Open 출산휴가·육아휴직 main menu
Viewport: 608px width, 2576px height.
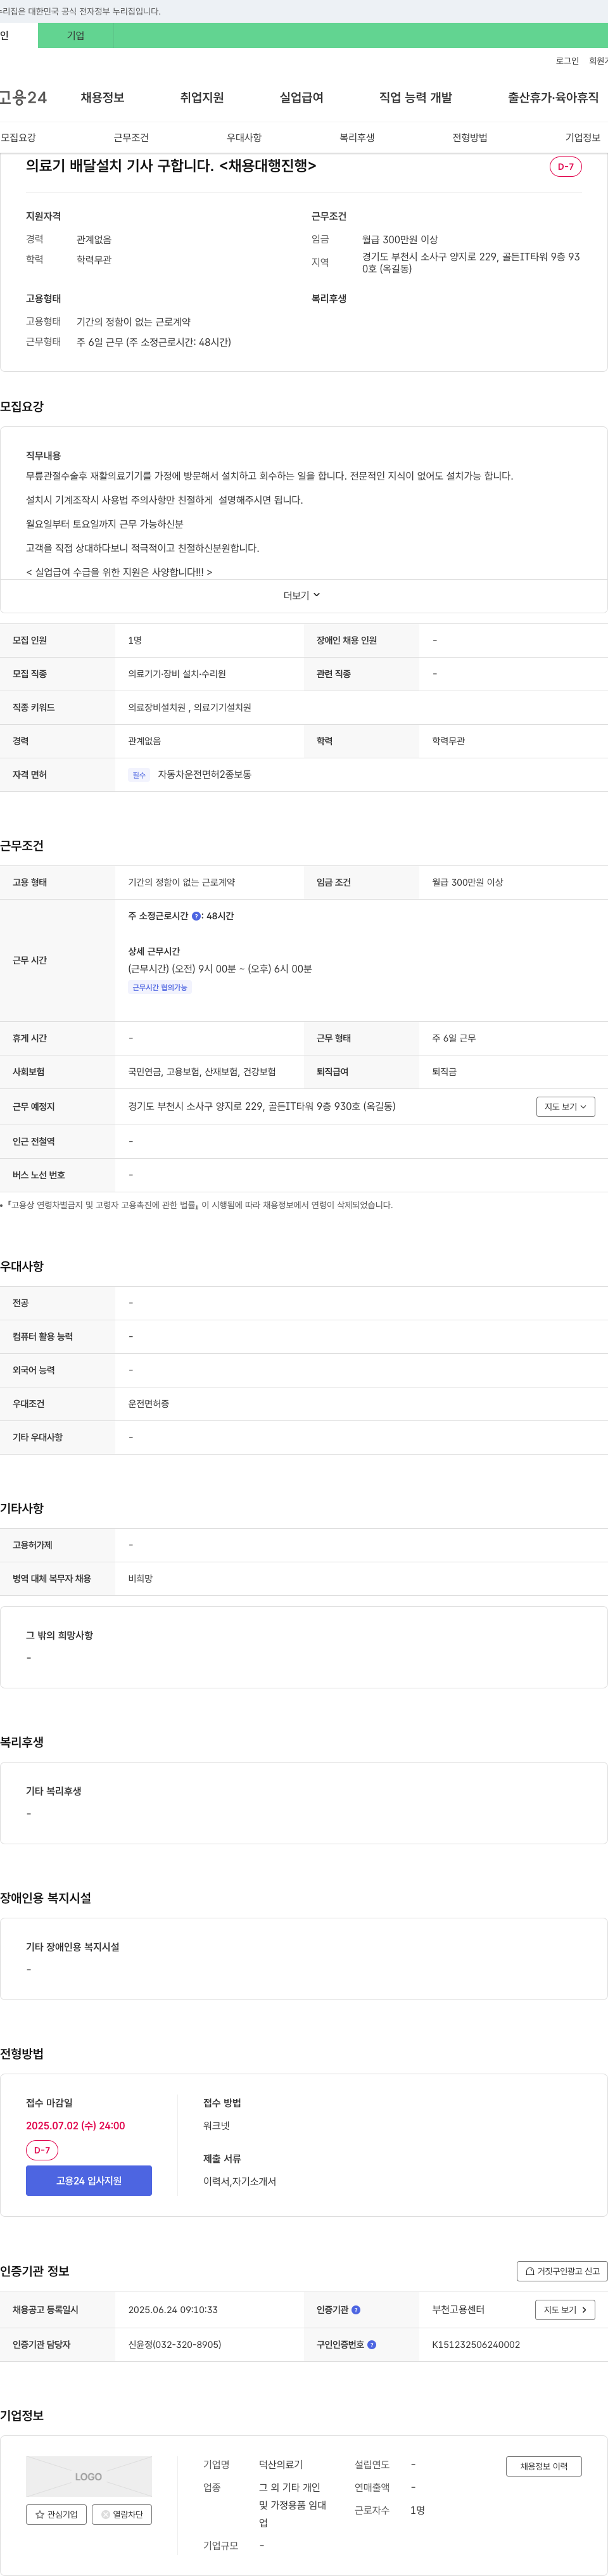[553, 97]
